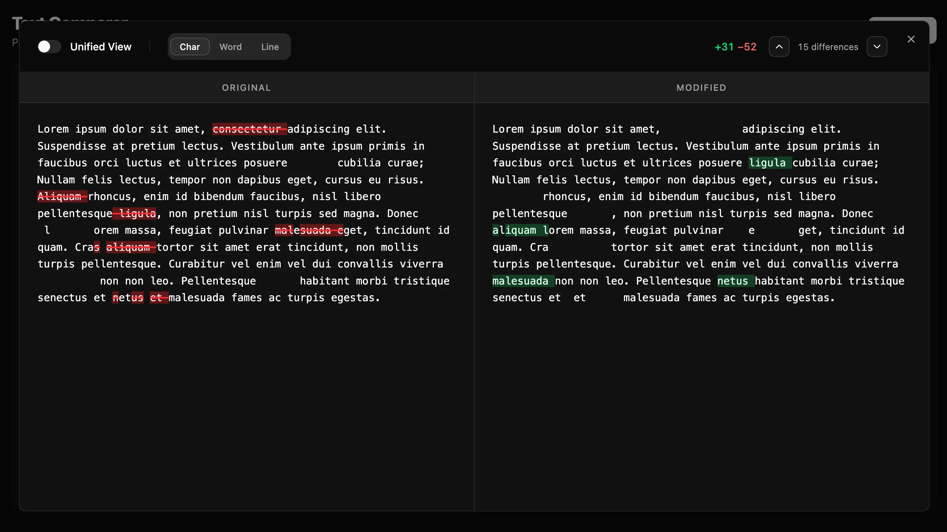Click the 15 differences counter
Image resolution: width=947 pixels, height=532 pixels.
[x=828, y=47]
